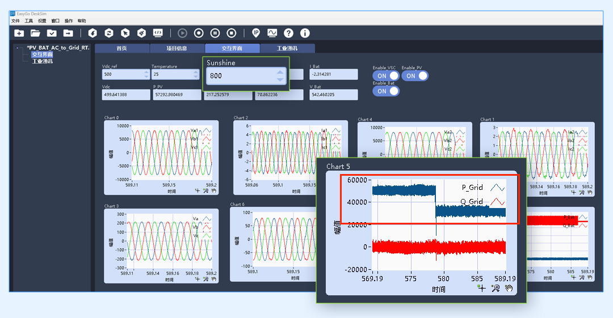Select zoom magnifier tool in Chart 5

pos(496,289)
